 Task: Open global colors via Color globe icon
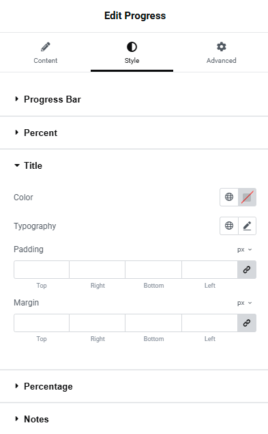[229, 197]
